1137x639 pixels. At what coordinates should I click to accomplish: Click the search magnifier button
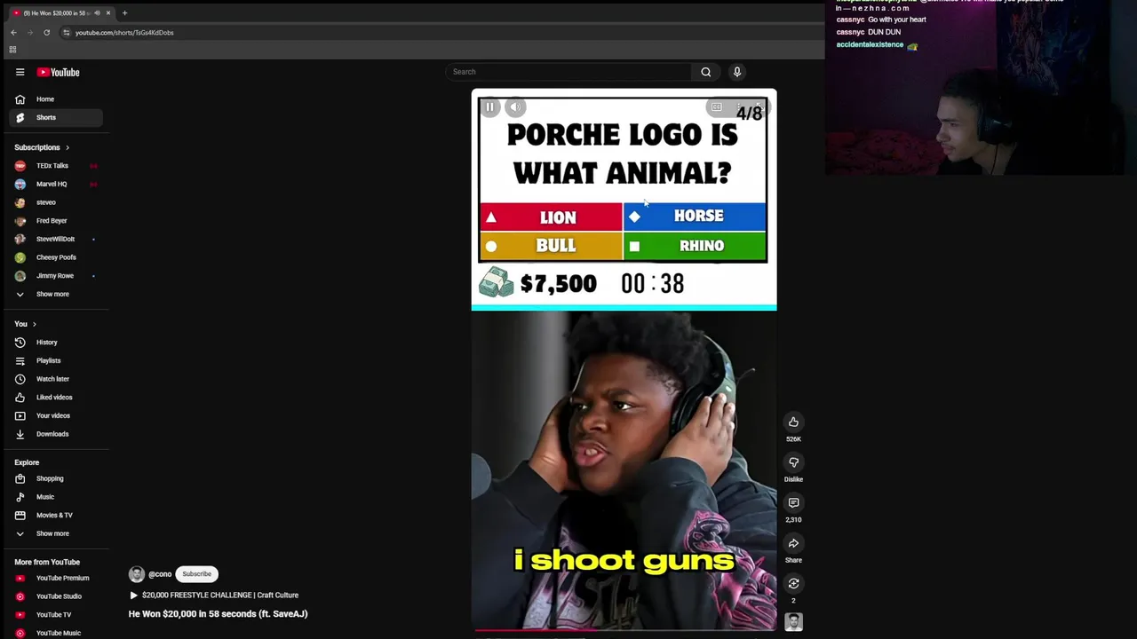coord(706,72)
